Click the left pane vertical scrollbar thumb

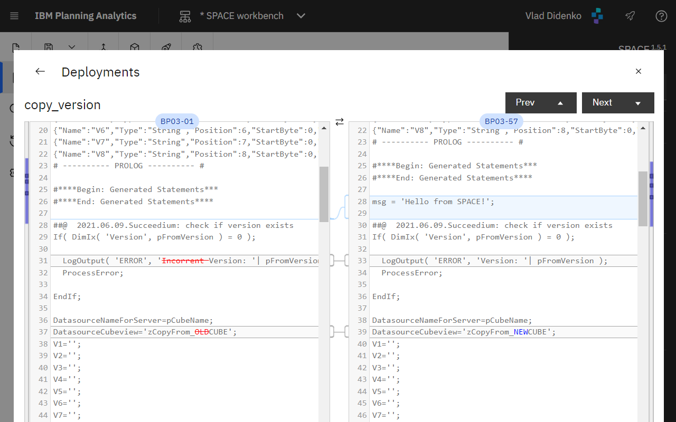(324, 194)
